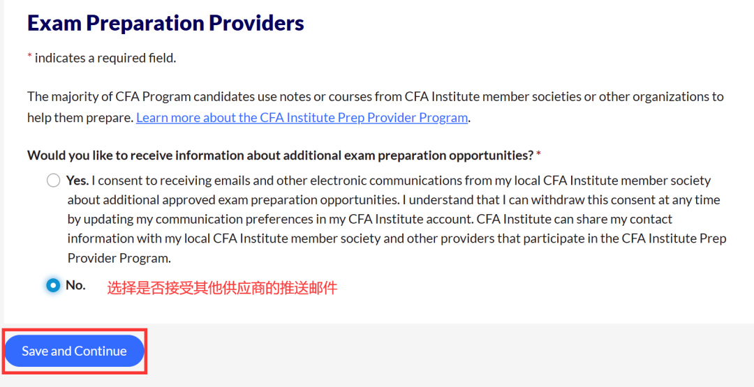Open the Prep Provider Program learn more link
Screen dimensions: 754x387
302,118
